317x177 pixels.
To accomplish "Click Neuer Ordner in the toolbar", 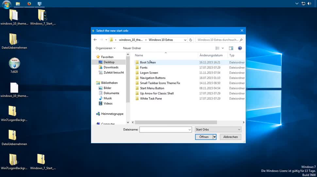I will [132, 48].
